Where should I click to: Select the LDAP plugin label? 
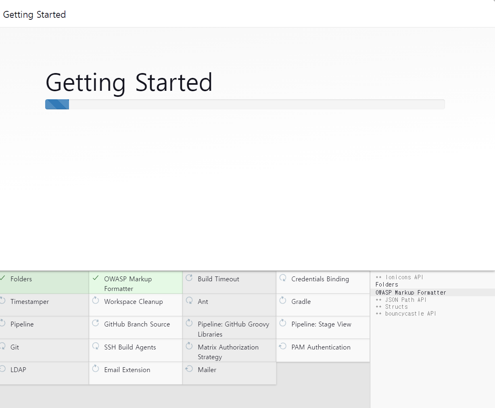(x=18, y=370)
